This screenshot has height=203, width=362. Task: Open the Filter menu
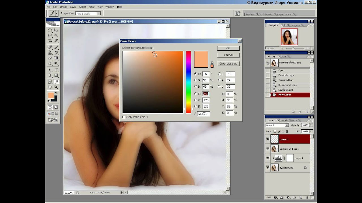[x=92, y=7]
